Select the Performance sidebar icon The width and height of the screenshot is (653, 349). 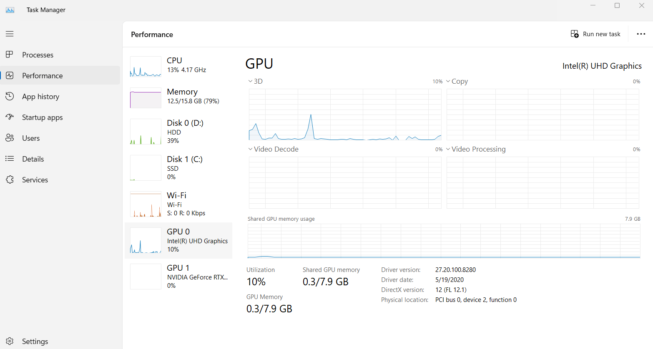10,75
